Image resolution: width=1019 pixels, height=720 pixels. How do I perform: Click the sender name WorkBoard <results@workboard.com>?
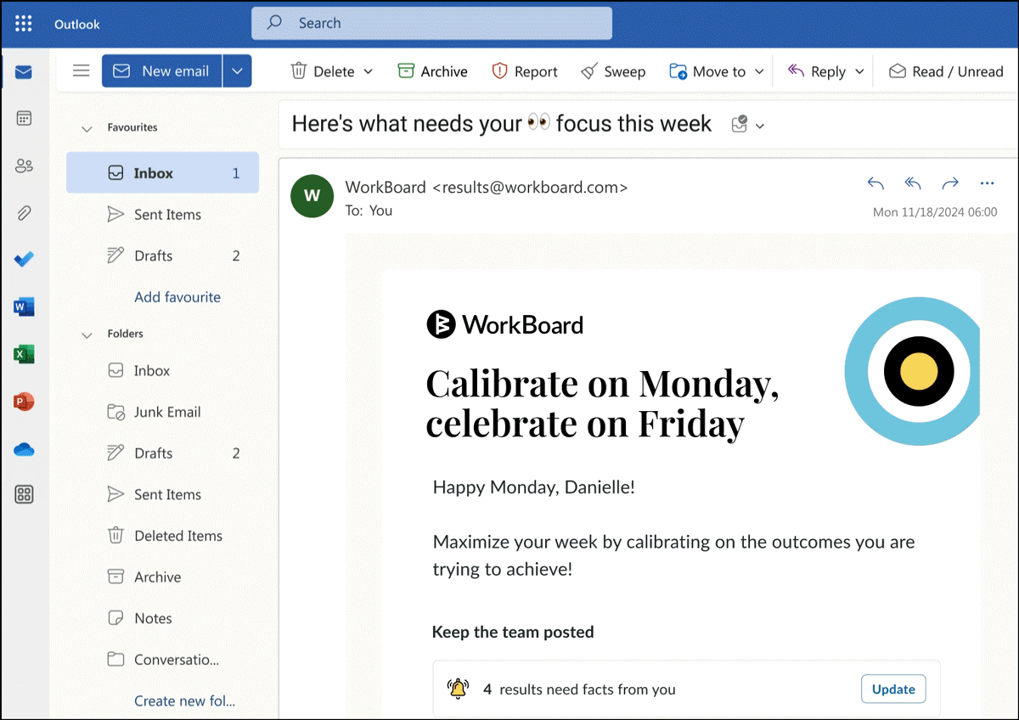[x=487, y=187]
